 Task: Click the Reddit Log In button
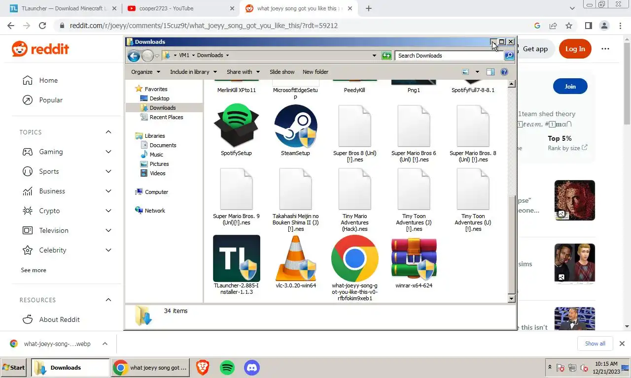(575, 49)
